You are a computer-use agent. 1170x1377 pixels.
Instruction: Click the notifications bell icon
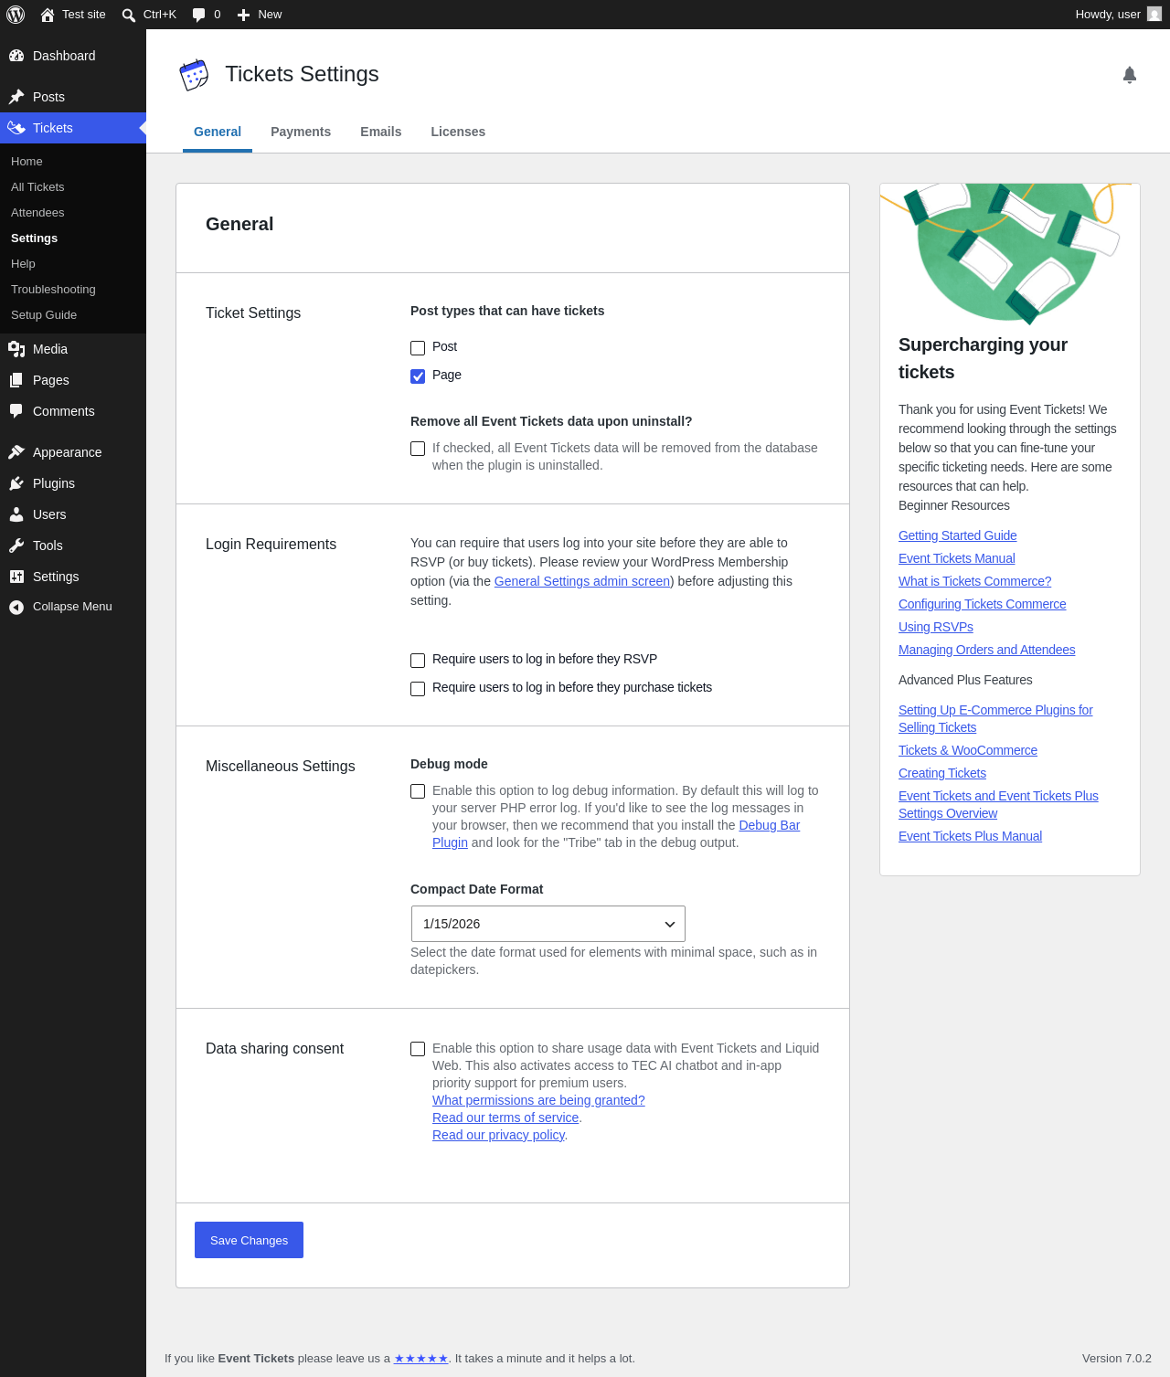[x=1130, y=75]
